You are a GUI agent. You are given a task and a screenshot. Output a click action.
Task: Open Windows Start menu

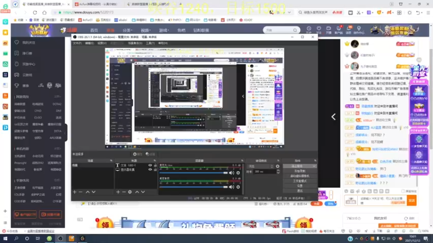pos(5,238)
